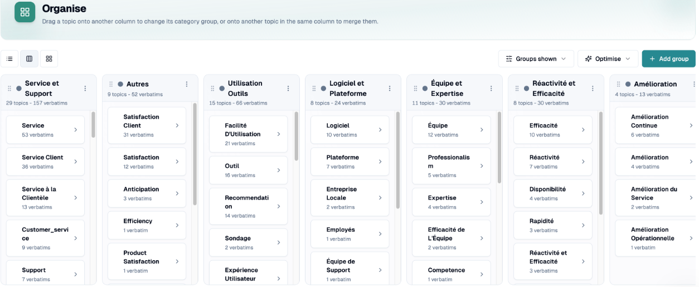Select the Employés topic card
The image size is (699, 287).
[x=349, y=234]
